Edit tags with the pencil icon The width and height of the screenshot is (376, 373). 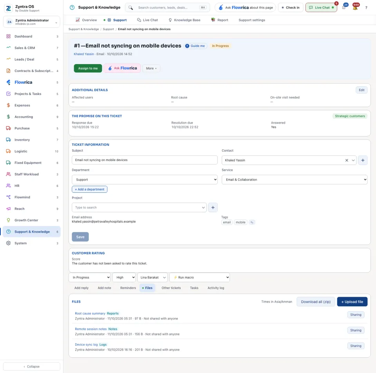pyautogui.click(x=252, y=222)
